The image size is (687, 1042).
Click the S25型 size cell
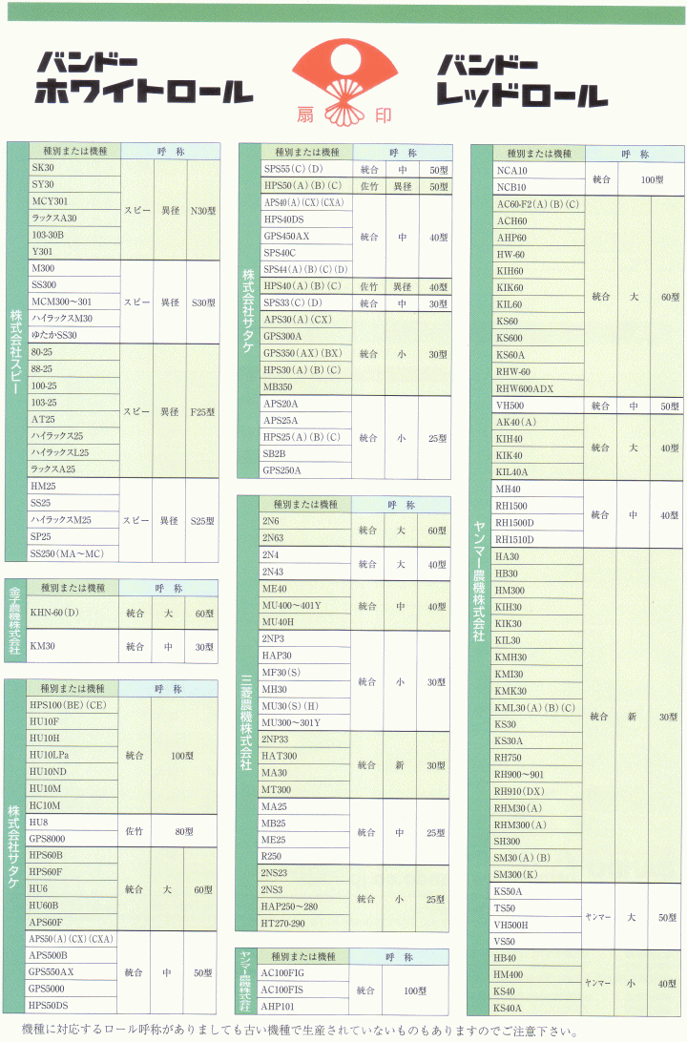pyautogui.click(x=202, y=521)
